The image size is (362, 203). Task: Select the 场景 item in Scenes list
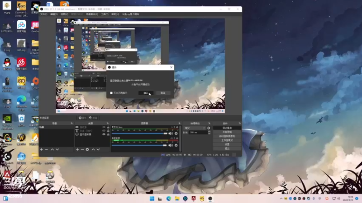click(x=56, y=127)
